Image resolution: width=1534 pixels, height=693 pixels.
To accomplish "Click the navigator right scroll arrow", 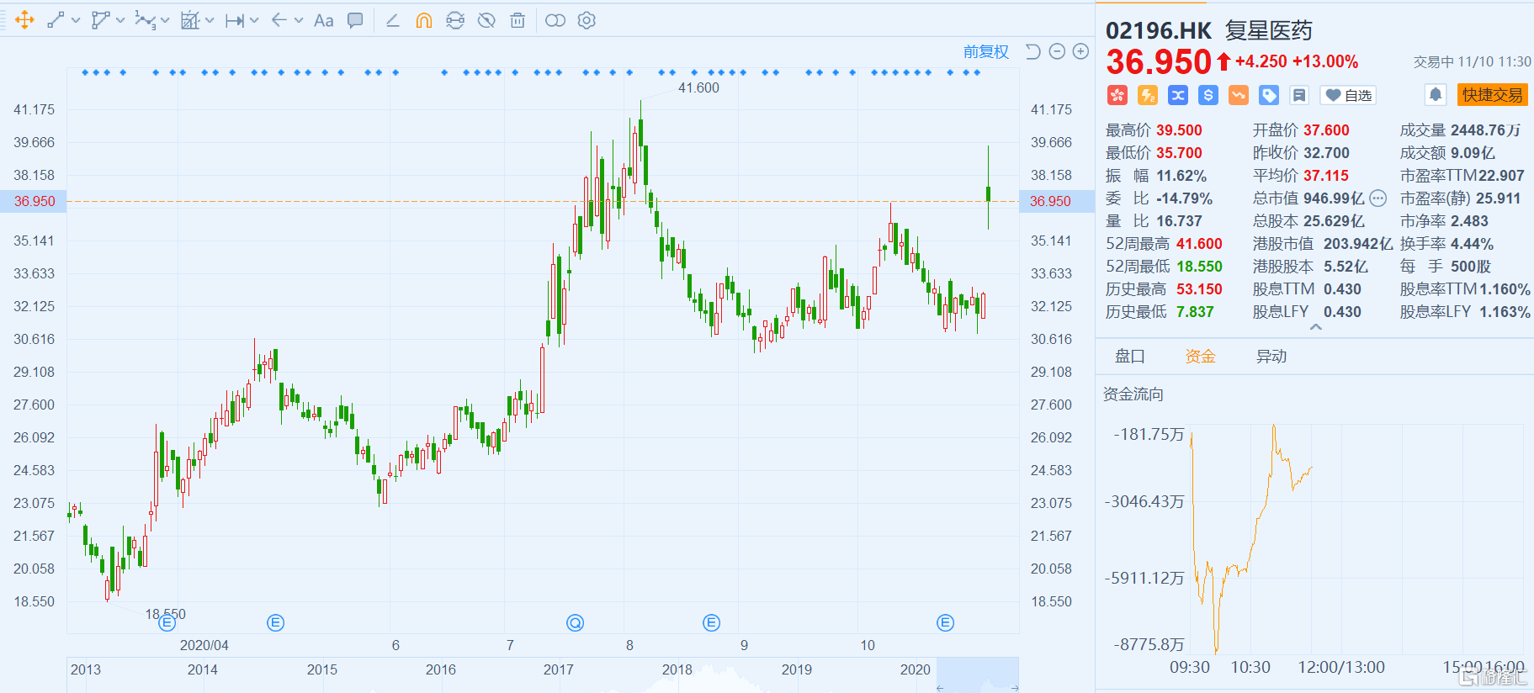I will pos(1015,688).
